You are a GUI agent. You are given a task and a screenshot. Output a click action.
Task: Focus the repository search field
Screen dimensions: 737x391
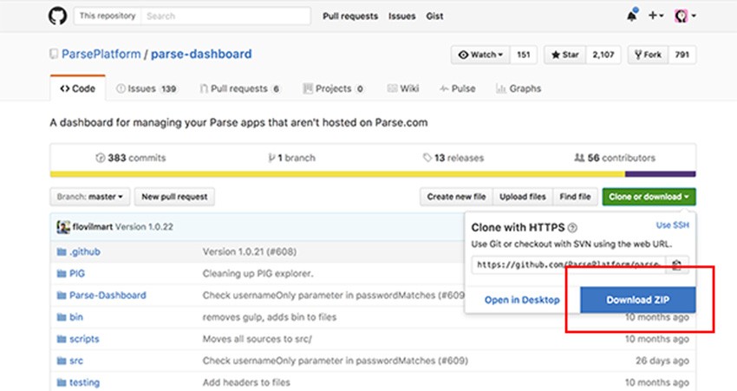225,16
